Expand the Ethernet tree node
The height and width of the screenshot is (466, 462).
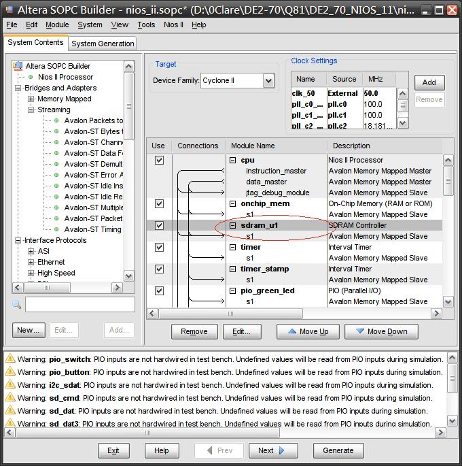pos(31,262)
